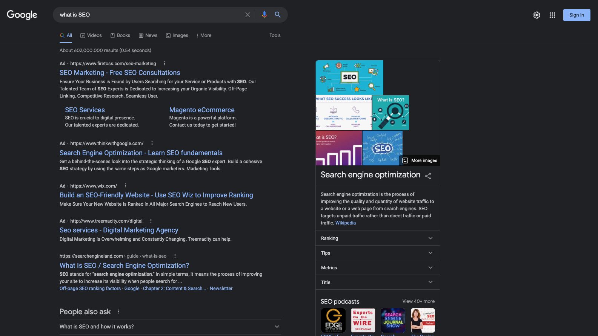Open the top SEO diagram image in the knowledge panel
The image size is (598, 336).
point(349,78)
